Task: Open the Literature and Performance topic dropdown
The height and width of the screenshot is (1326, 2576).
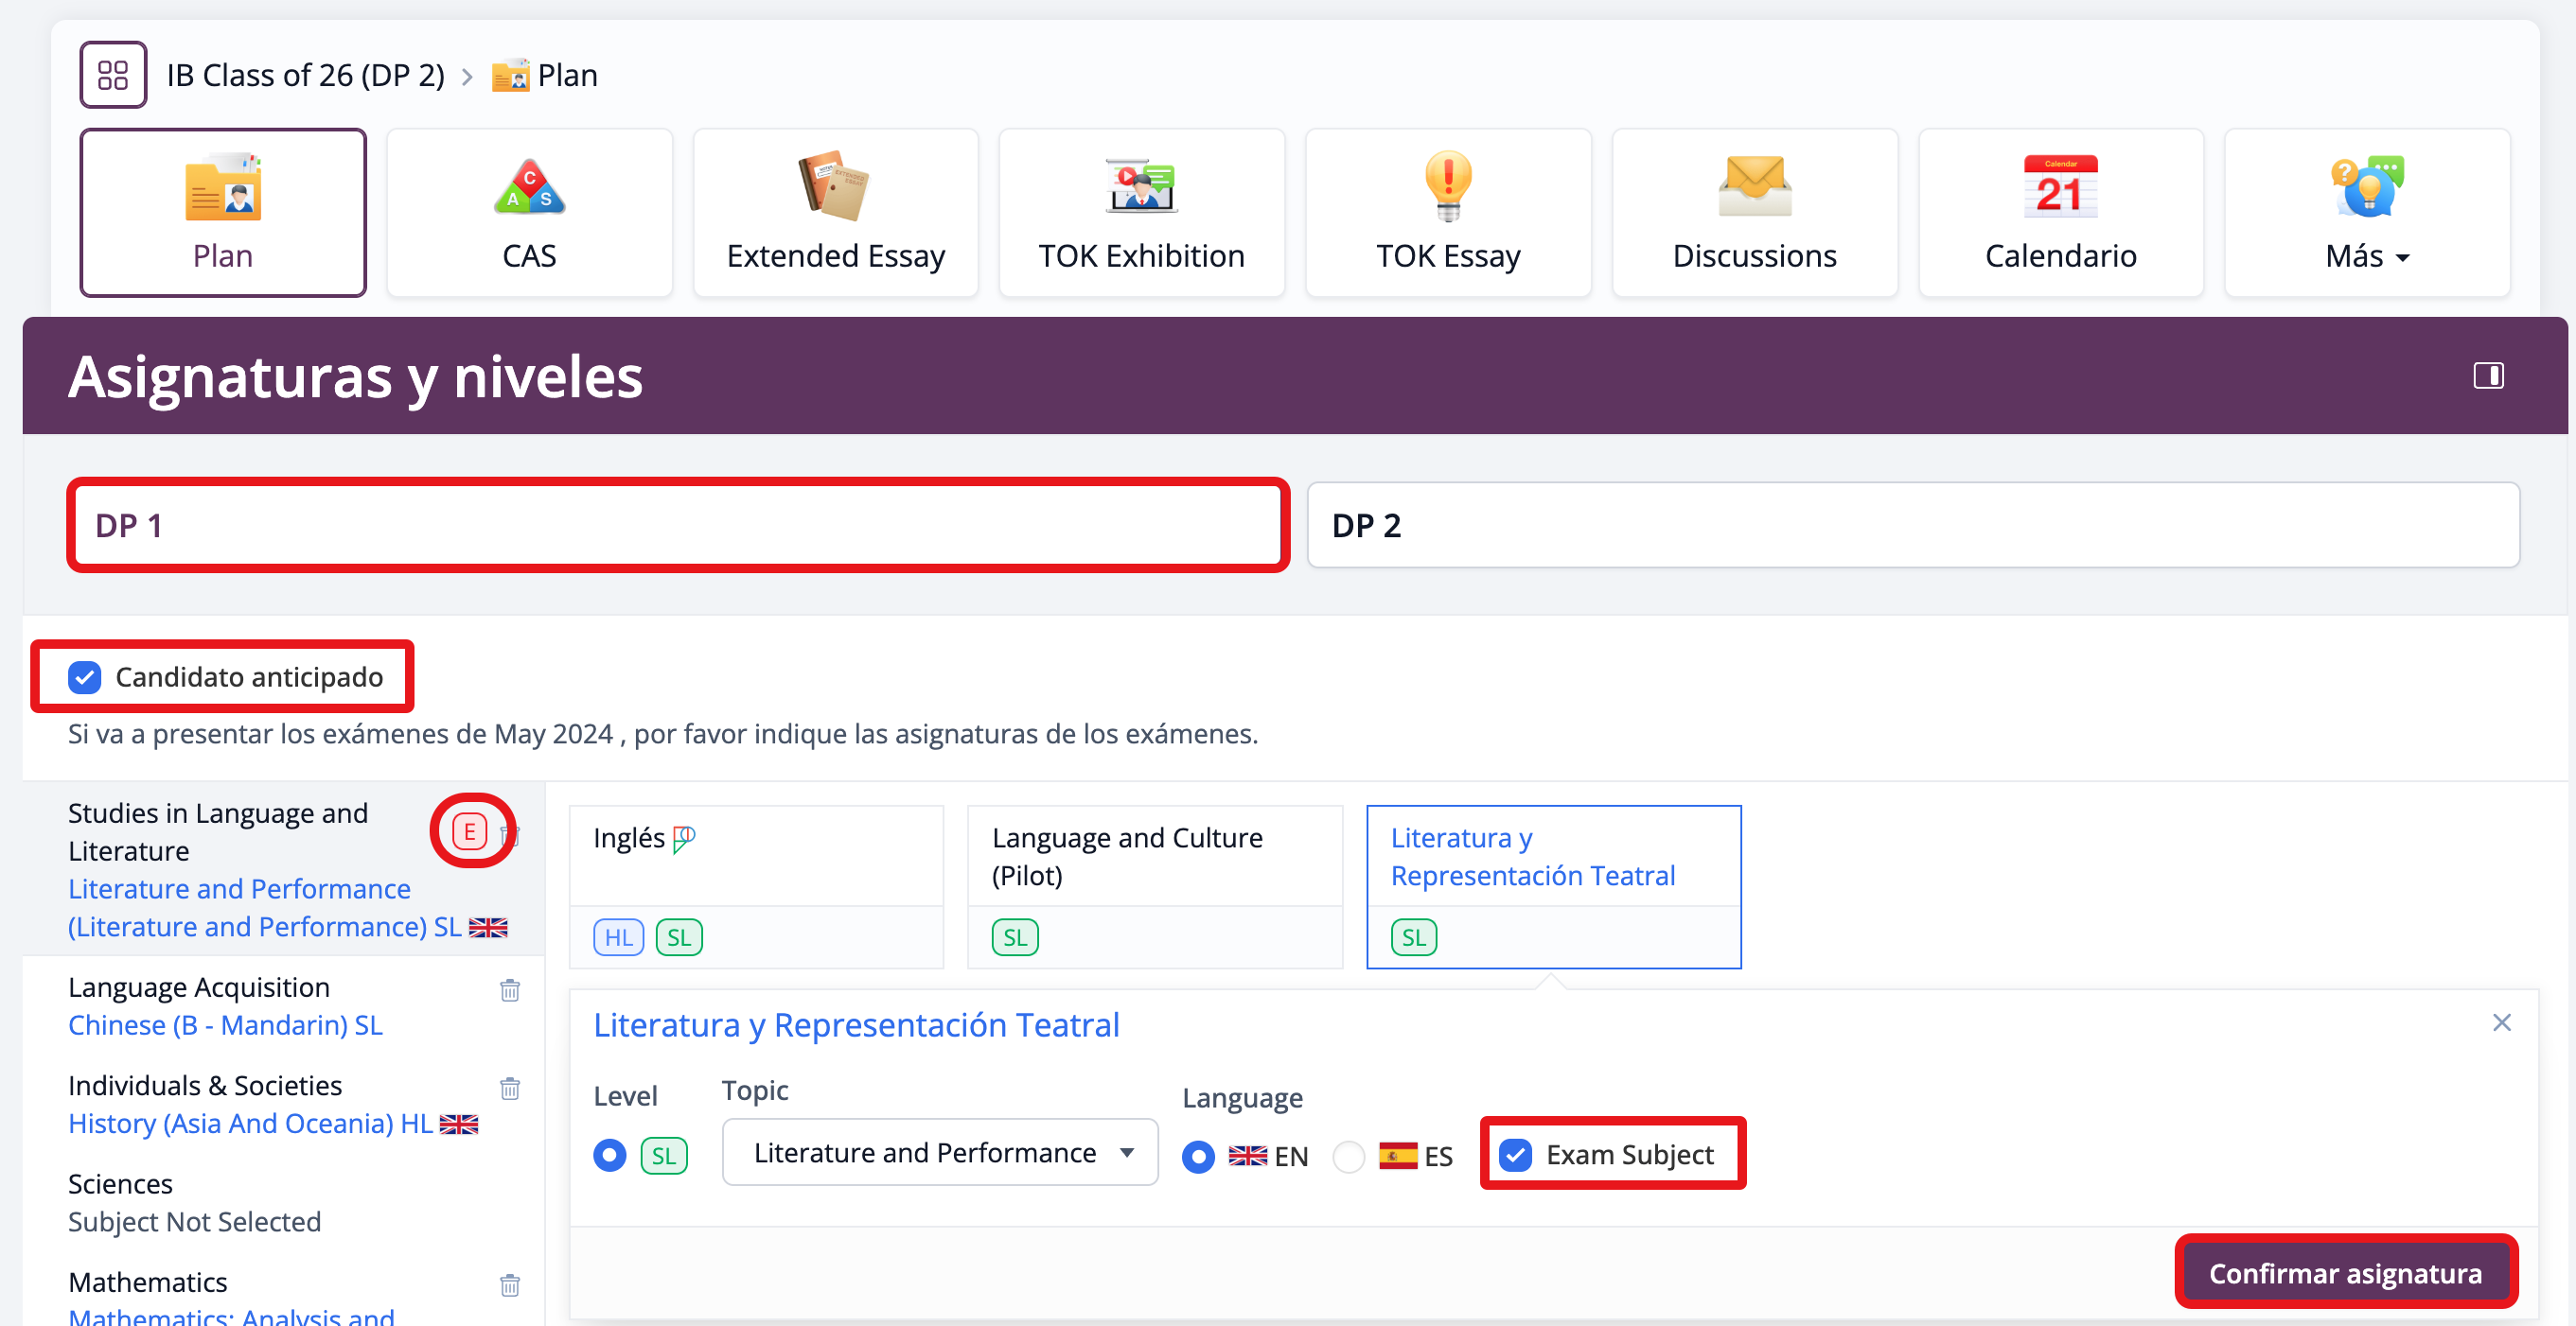Action: (x=940, y=1153)
